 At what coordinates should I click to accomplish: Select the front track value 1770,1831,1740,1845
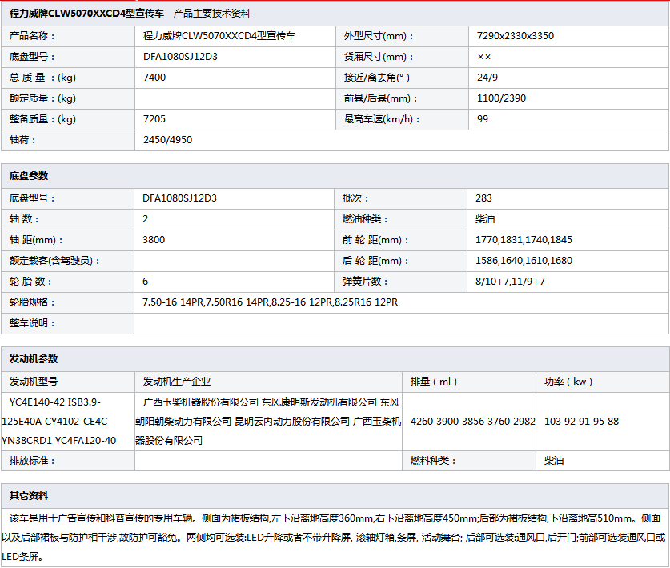pos(524,239)
